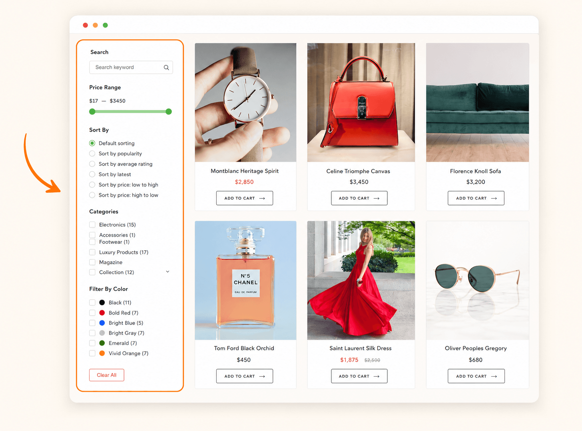Click the gray color swatch dot

(102, 333)
